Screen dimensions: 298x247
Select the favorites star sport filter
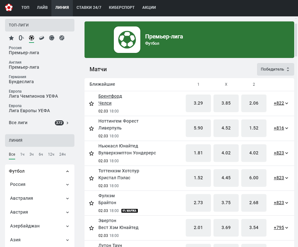tap(11, 38)
